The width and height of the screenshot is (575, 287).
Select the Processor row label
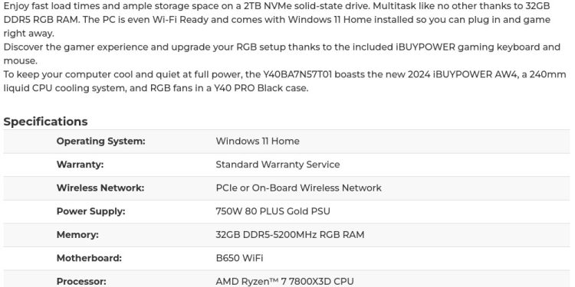tap(81, 282)
